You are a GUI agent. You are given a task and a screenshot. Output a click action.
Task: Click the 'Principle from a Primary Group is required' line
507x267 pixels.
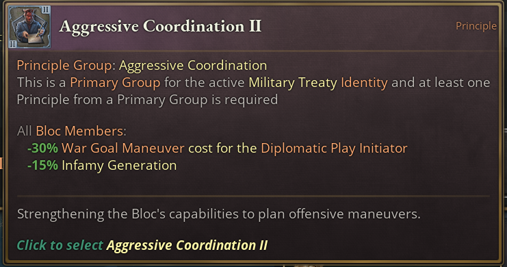click(x=147, y=100)
